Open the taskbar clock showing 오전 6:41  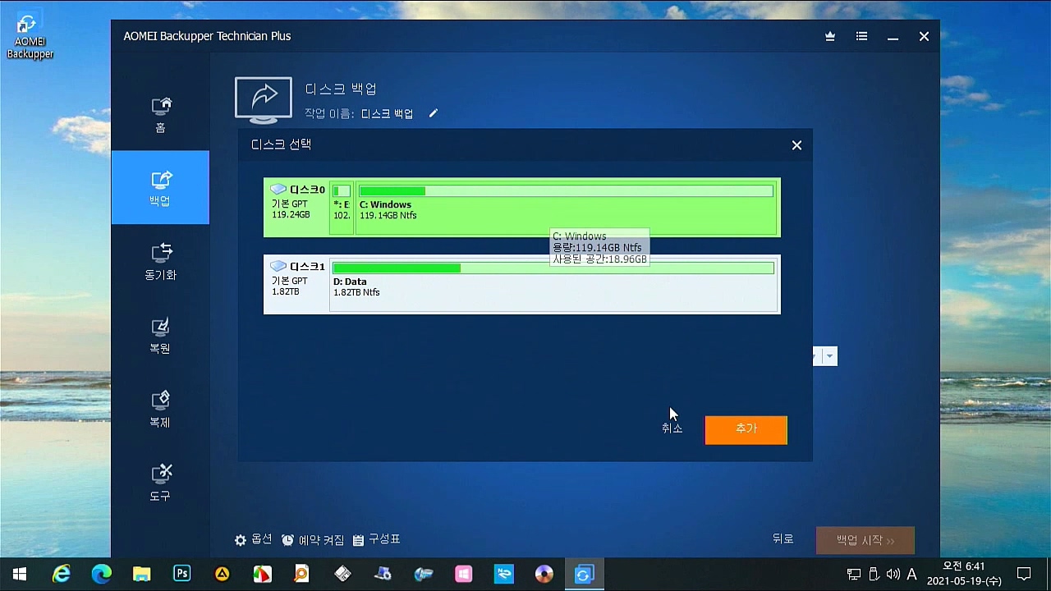coord(964,574)
